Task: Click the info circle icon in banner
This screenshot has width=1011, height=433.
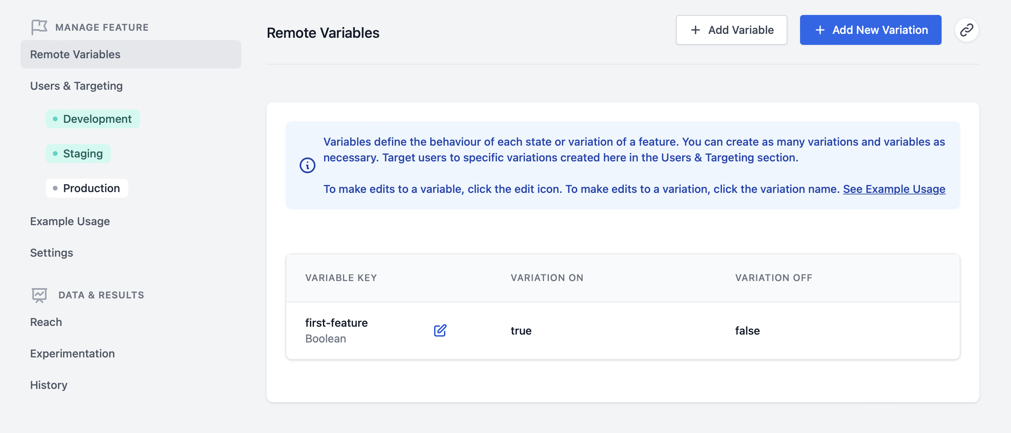Action: coord(308,165)
